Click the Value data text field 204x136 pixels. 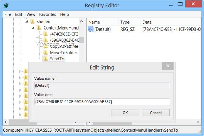[x=102, y=102]
